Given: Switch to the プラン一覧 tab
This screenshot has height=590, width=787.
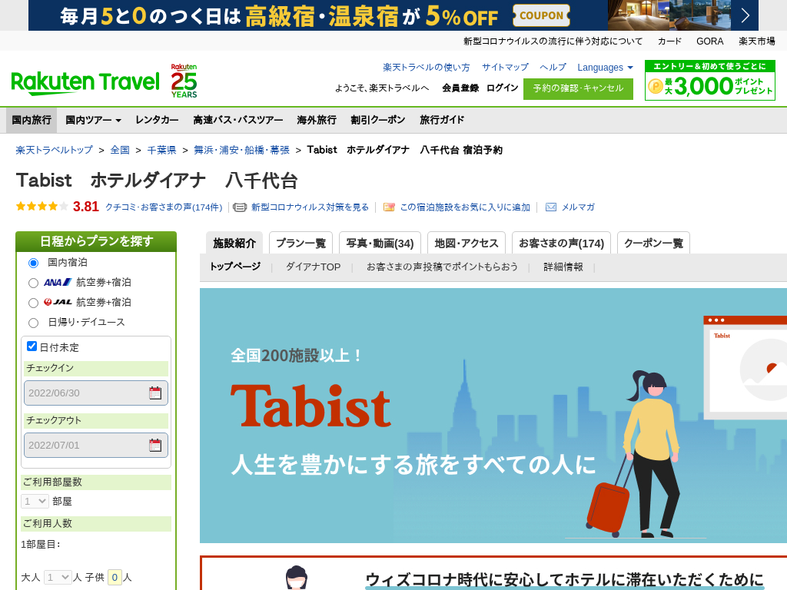Looking at the screenshot, I should tap(301, 244).
